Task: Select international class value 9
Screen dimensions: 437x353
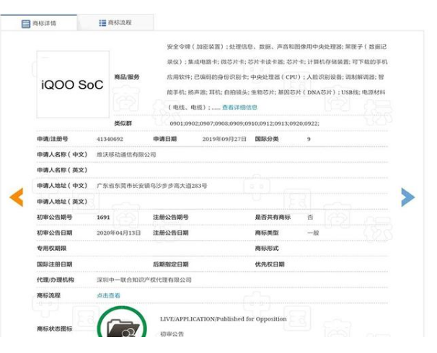Action: tap(309, 139)
